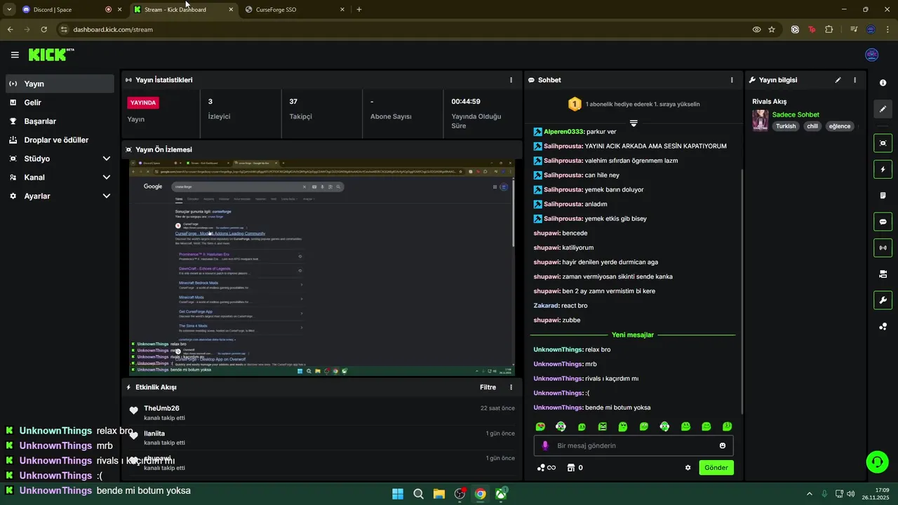Insert the last emote in quick row
Image resolution: width=898 pixels, height=505 pixels.
[727, 426]
